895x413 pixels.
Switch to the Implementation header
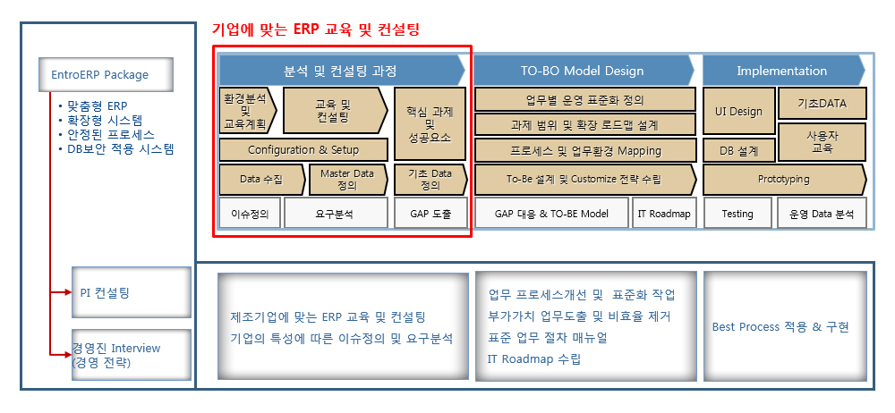(783, 71)
